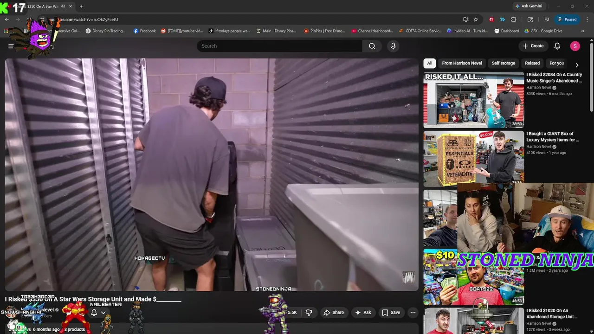This screenshot has height=334, width=594.
Task: Open the blue 7 extension icon
Action: (502, 19)
